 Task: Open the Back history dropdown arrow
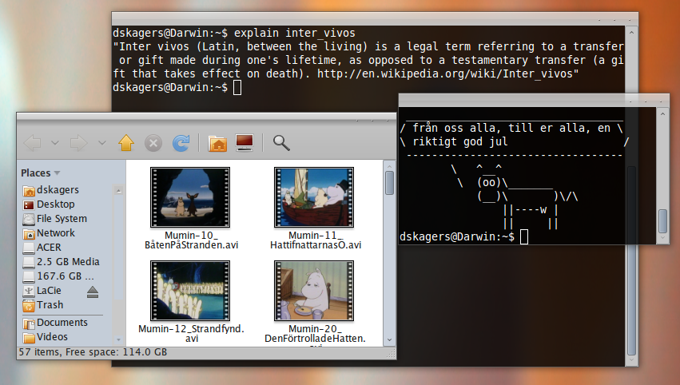pos(55,143)
